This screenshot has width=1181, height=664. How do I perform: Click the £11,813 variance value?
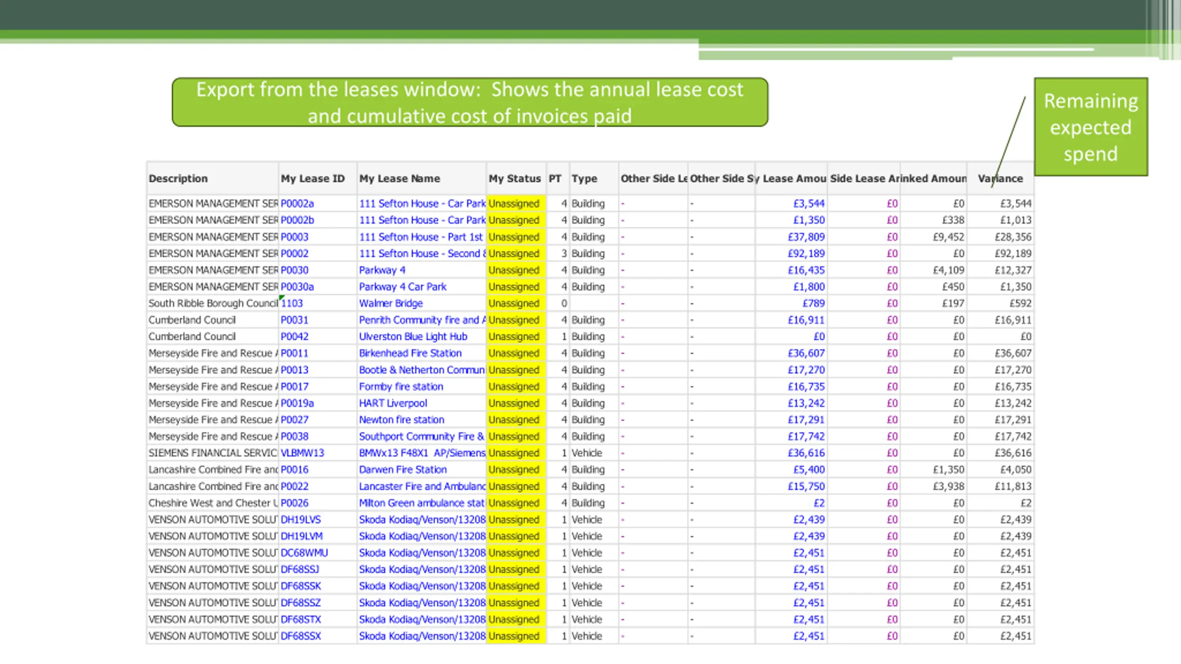(x=1013, y=486)
